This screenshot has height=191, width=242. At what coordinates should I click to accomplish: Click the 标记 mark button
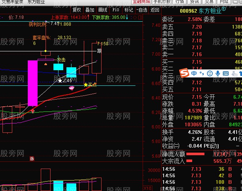point(129,10)
